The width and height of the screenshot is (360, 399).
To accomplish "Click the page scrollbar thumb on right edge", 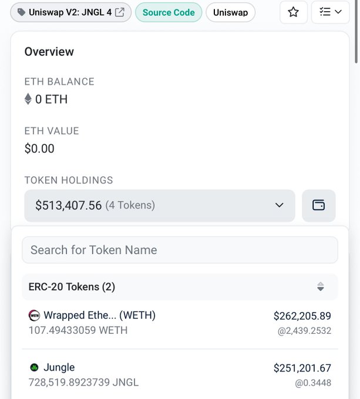I will coord(356,31).
